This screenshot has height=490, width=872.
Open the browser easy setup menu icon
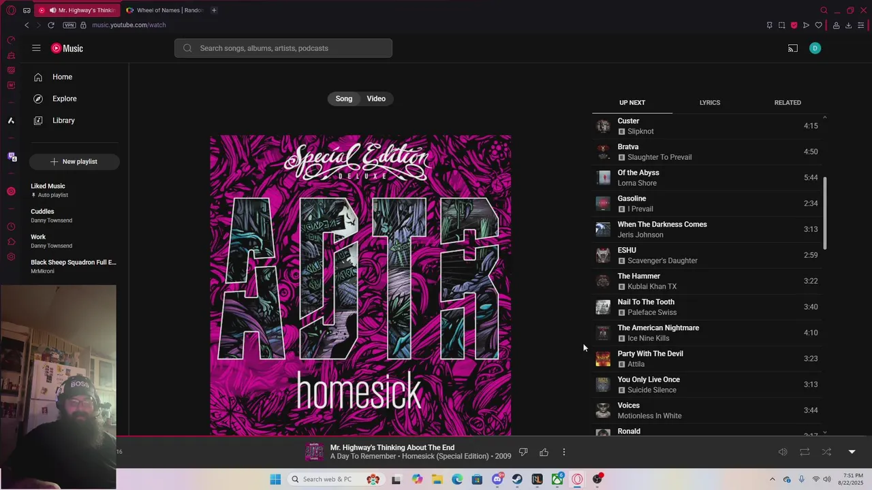861,25
